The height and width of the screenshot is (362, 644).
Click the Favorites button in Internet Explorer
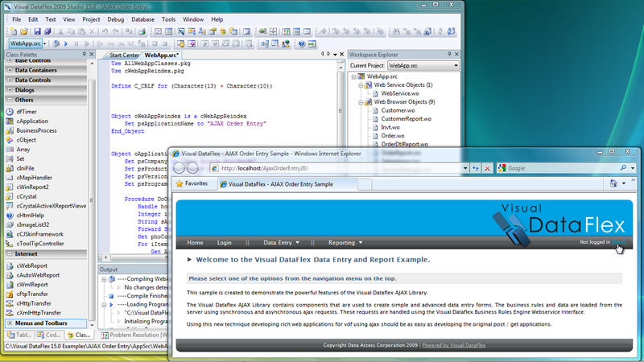click(x=192, y=183)
